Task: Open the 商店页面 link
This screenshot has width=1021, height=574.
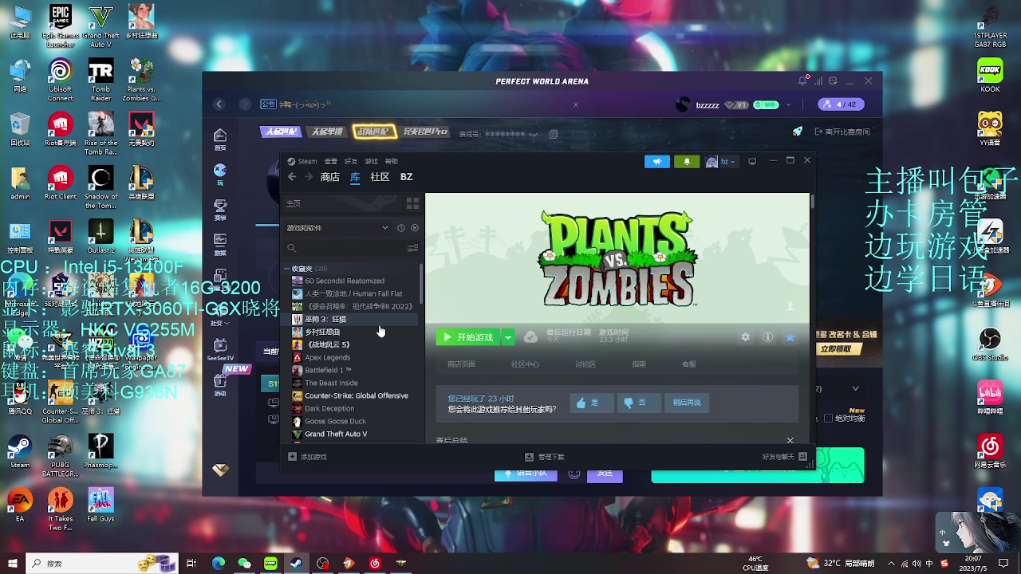Action: coord(461,364)
